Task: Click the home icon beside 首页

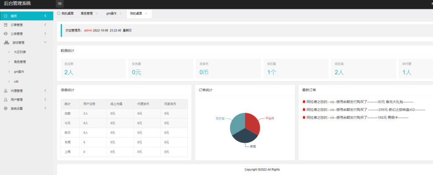Action: pyautogui.click(x=5, y=16)
